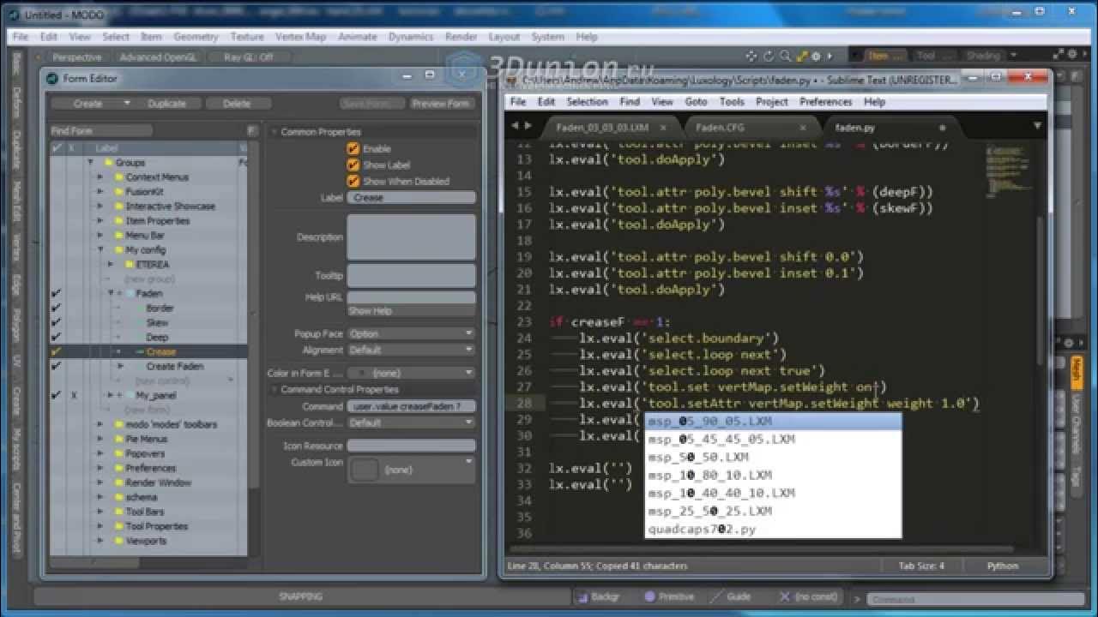
Task: Click the Guide snapping option
Action: [730, 596]
